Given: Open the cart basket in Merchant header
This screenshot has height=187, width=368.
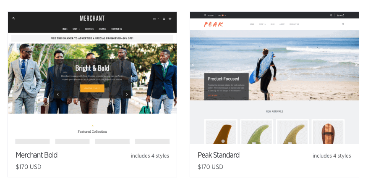Looking at the screenshot, I should (170, 19).
